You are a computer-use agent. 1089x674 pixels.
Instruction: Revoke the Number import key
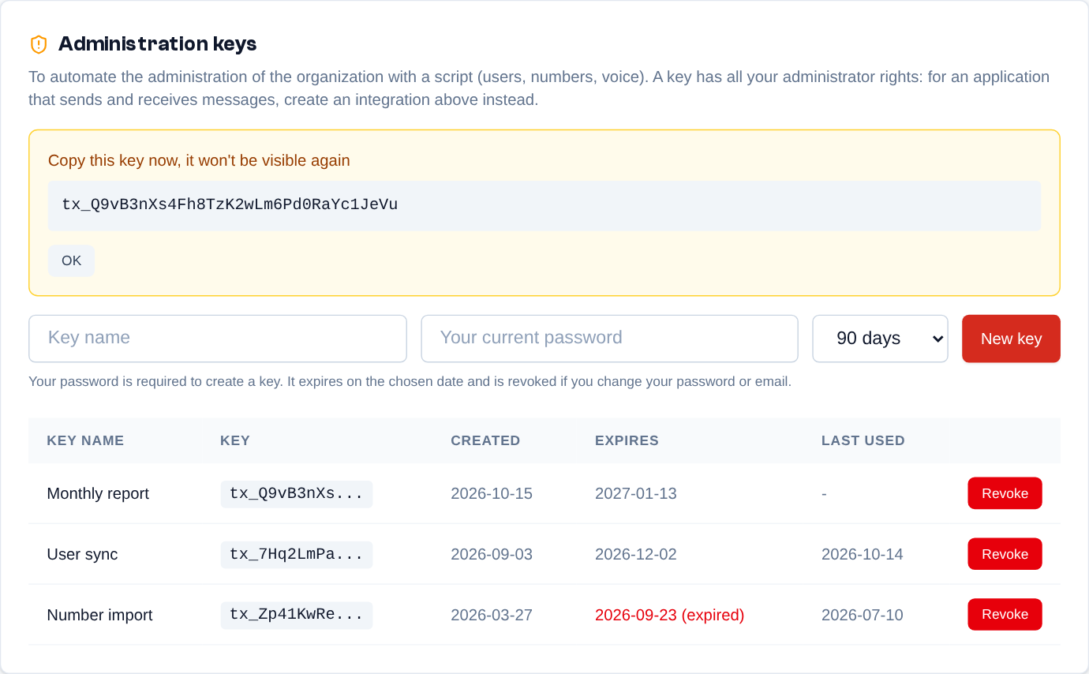1005,615
